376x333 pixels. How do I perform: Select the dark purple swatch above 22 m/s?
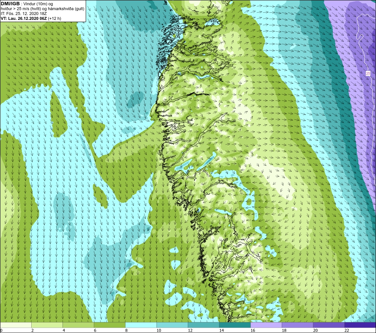tap(360, 325)
